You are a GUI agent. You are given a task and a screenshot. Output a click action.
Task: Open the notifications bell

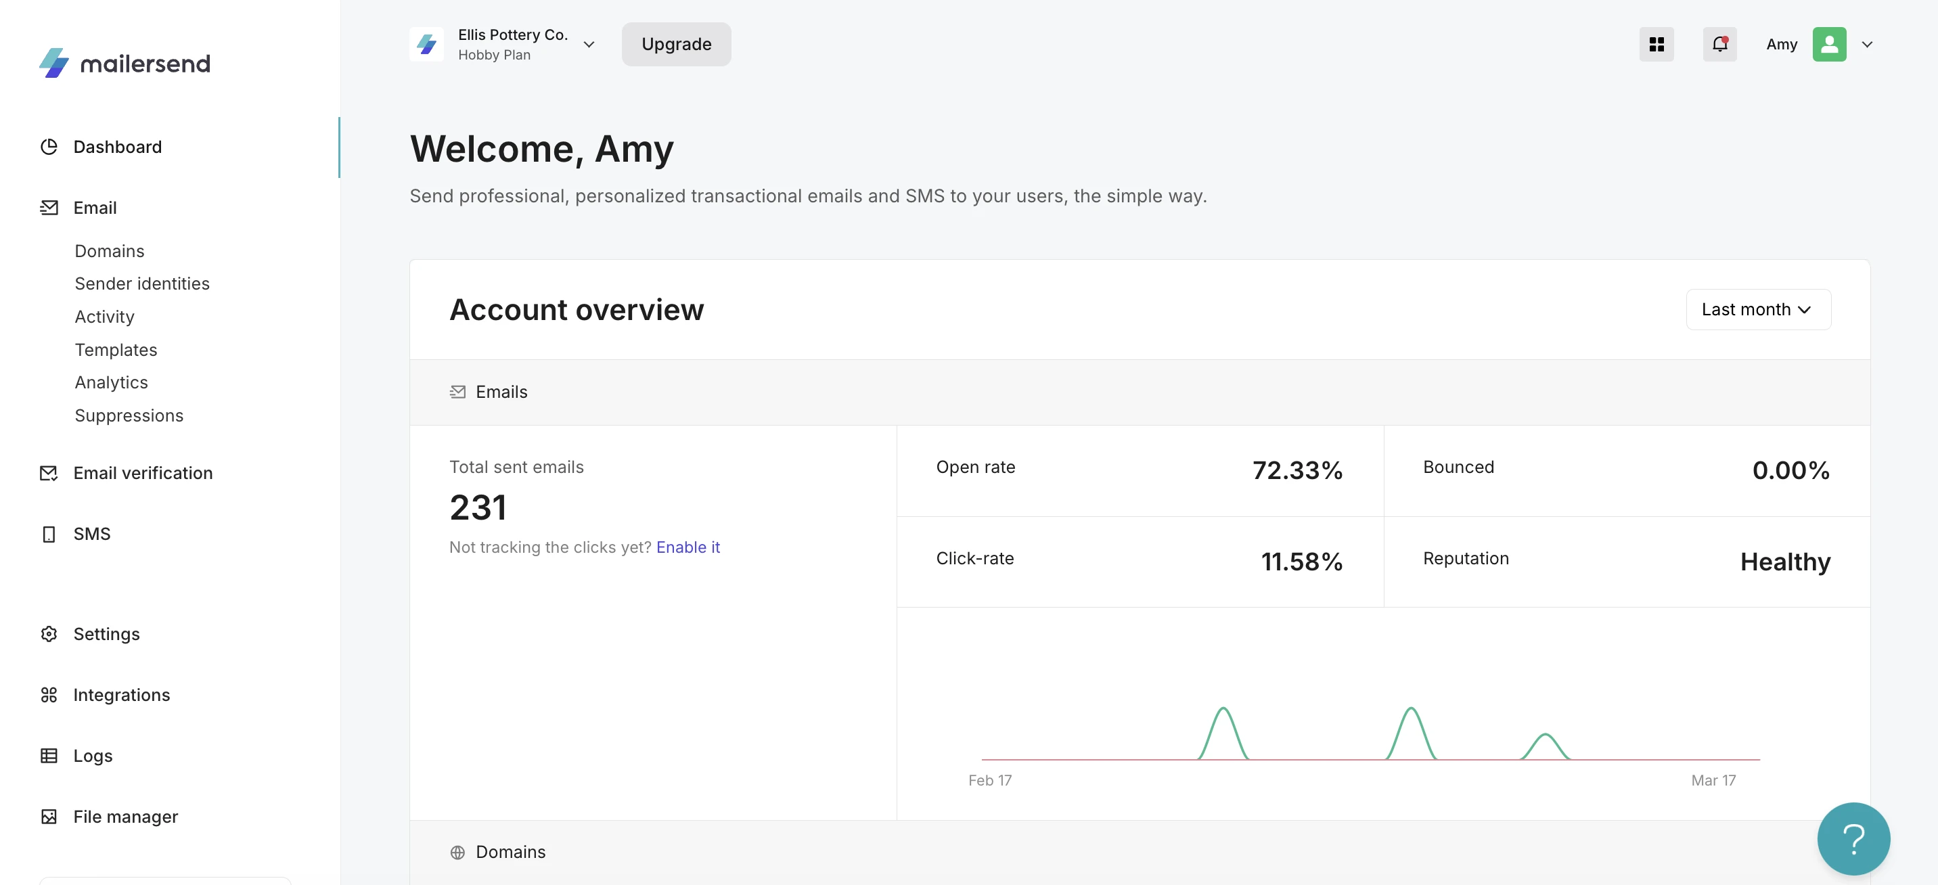click(x=1719, y=45)
